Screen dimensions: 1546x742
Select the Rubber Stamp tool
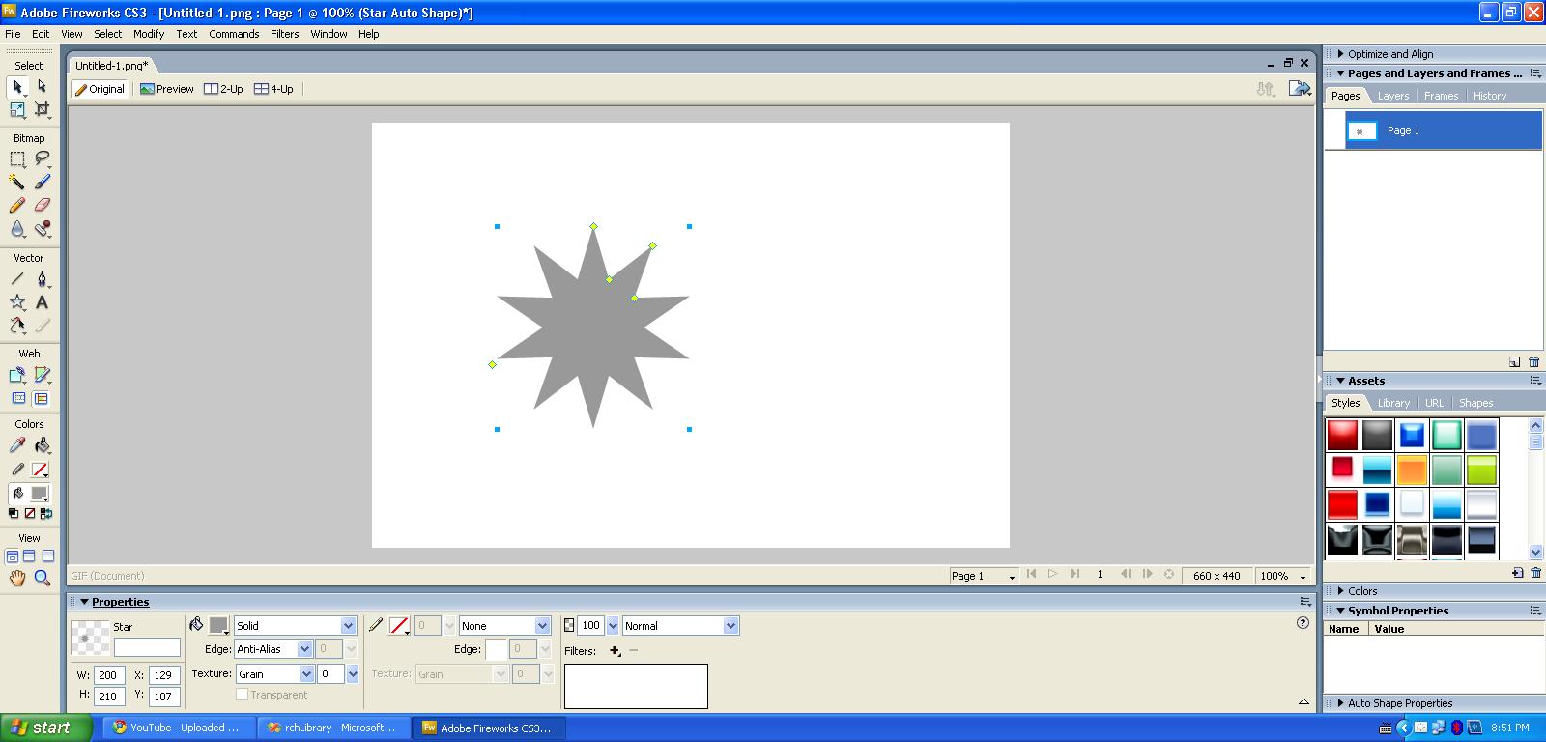coord(42,229)
